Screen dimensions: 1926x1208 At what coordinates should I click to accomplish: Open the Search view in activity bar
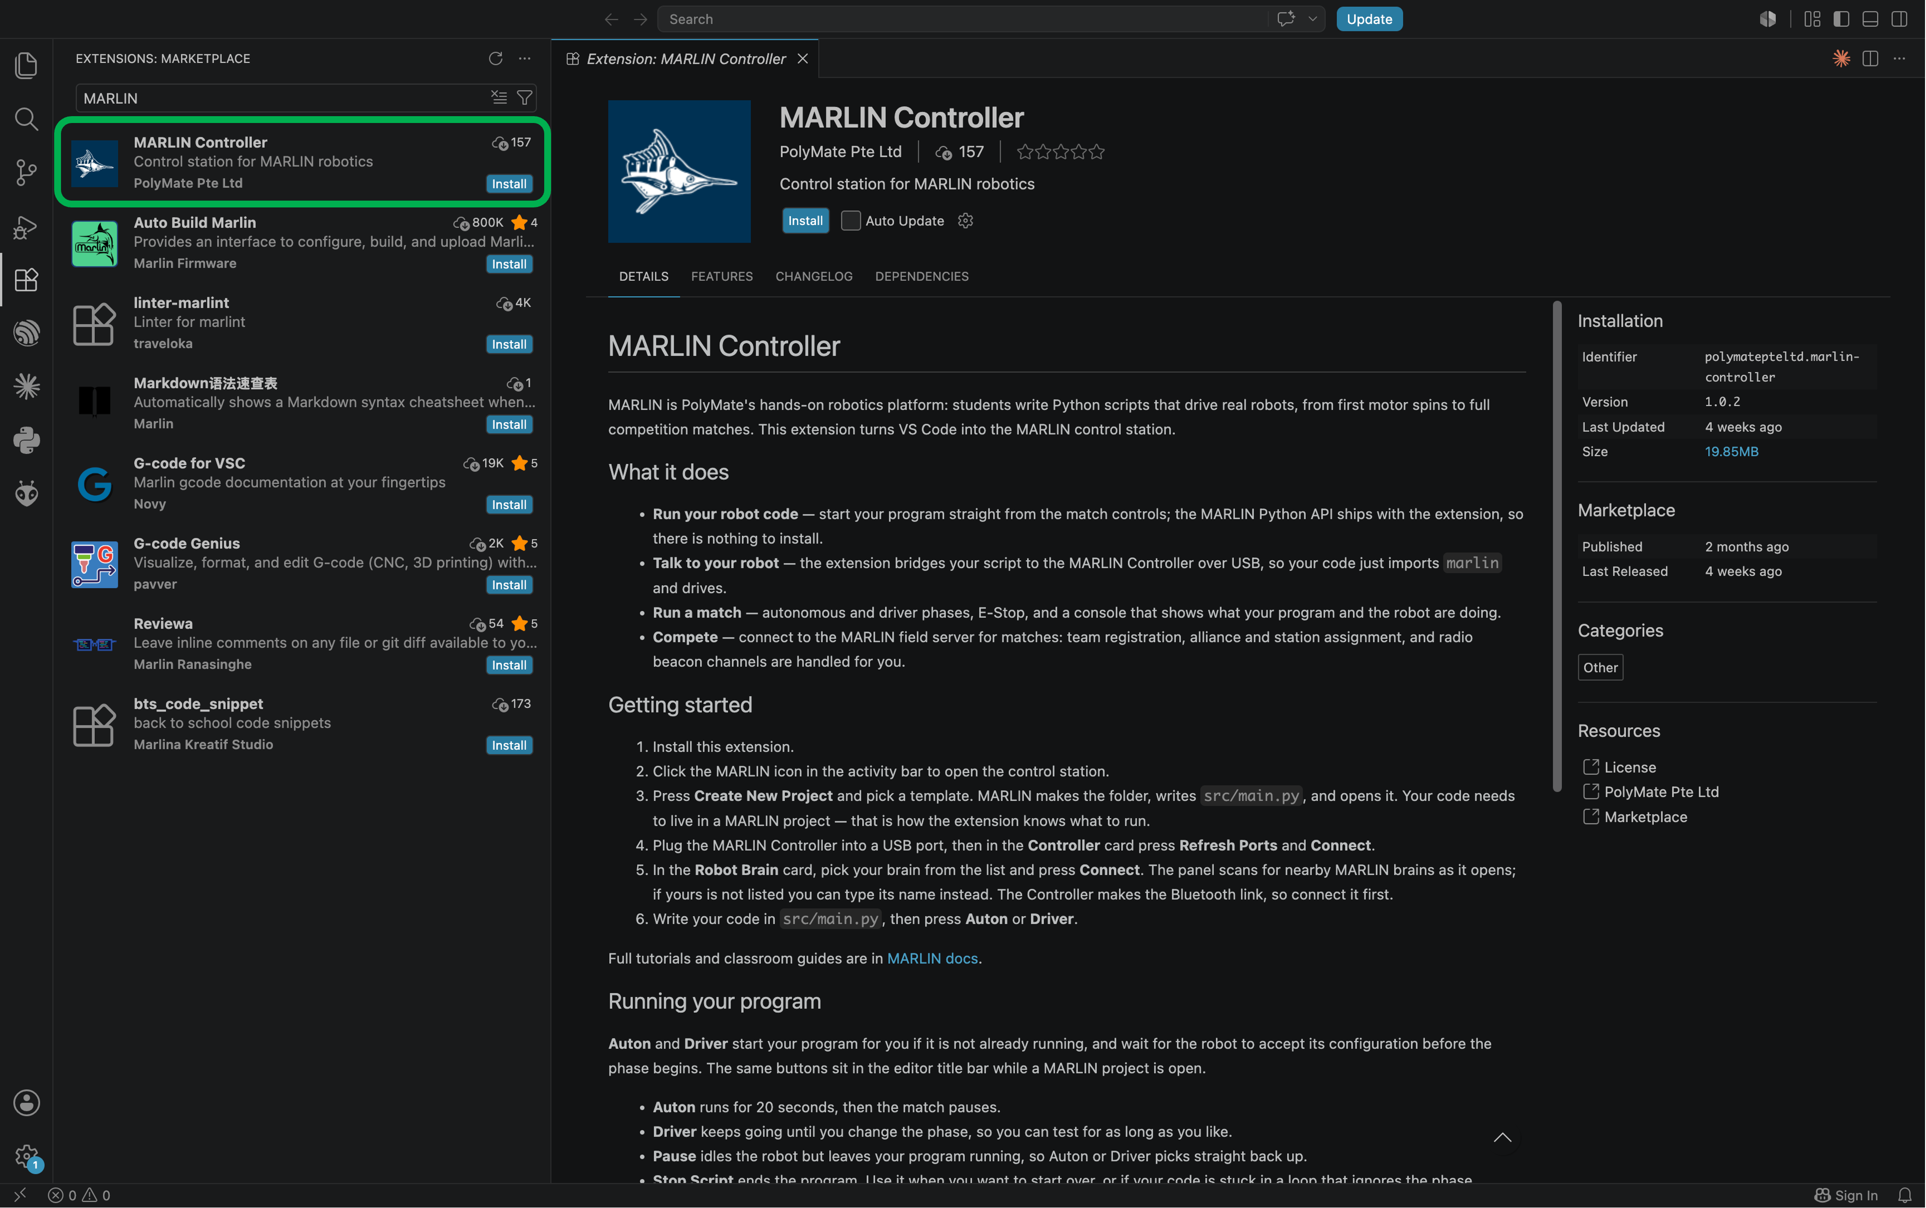click(x=26, y=119)
